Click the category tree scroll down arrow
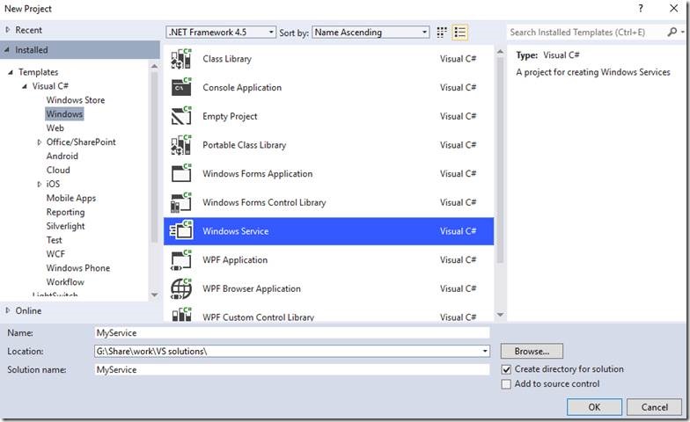Image resolution: width=690 pixels, height=422 pixels. tap(154, 295)
